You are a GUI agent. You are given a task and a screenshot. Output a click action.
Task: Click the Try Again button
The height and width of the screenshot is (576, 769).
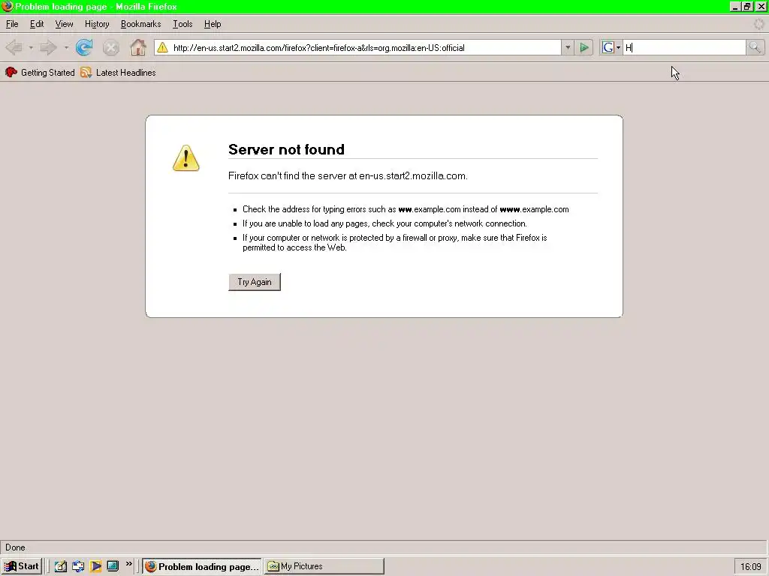(x=255, y=282)
